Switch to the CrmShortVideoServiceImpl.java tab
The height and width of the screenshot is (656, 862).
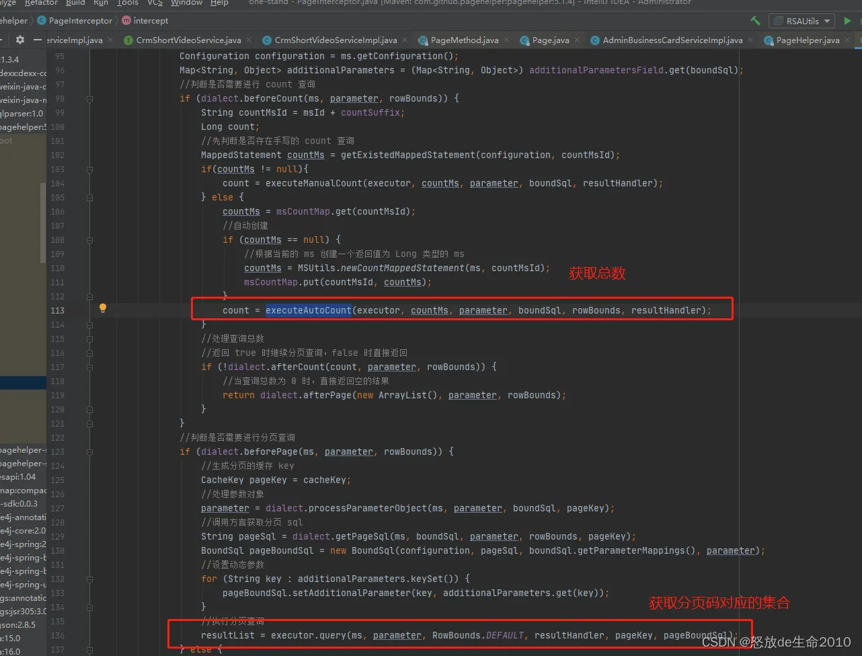(x=336, y=40)
